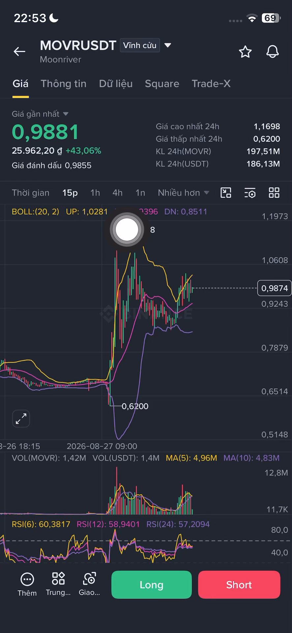Tap the MA(5): 4,96M volume label
Image resolution: width=292 pixels, height=633 pixels.
[191, 458]
